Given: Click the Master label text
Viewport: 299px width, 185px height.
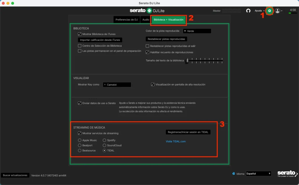Looking at the screenshot, I should pos(217,11).
